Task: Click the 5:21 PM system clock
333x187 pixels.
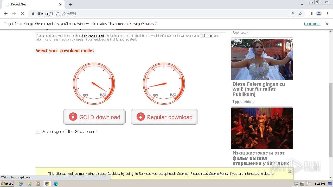Action: pyautogui.click(x=319, y=184)
